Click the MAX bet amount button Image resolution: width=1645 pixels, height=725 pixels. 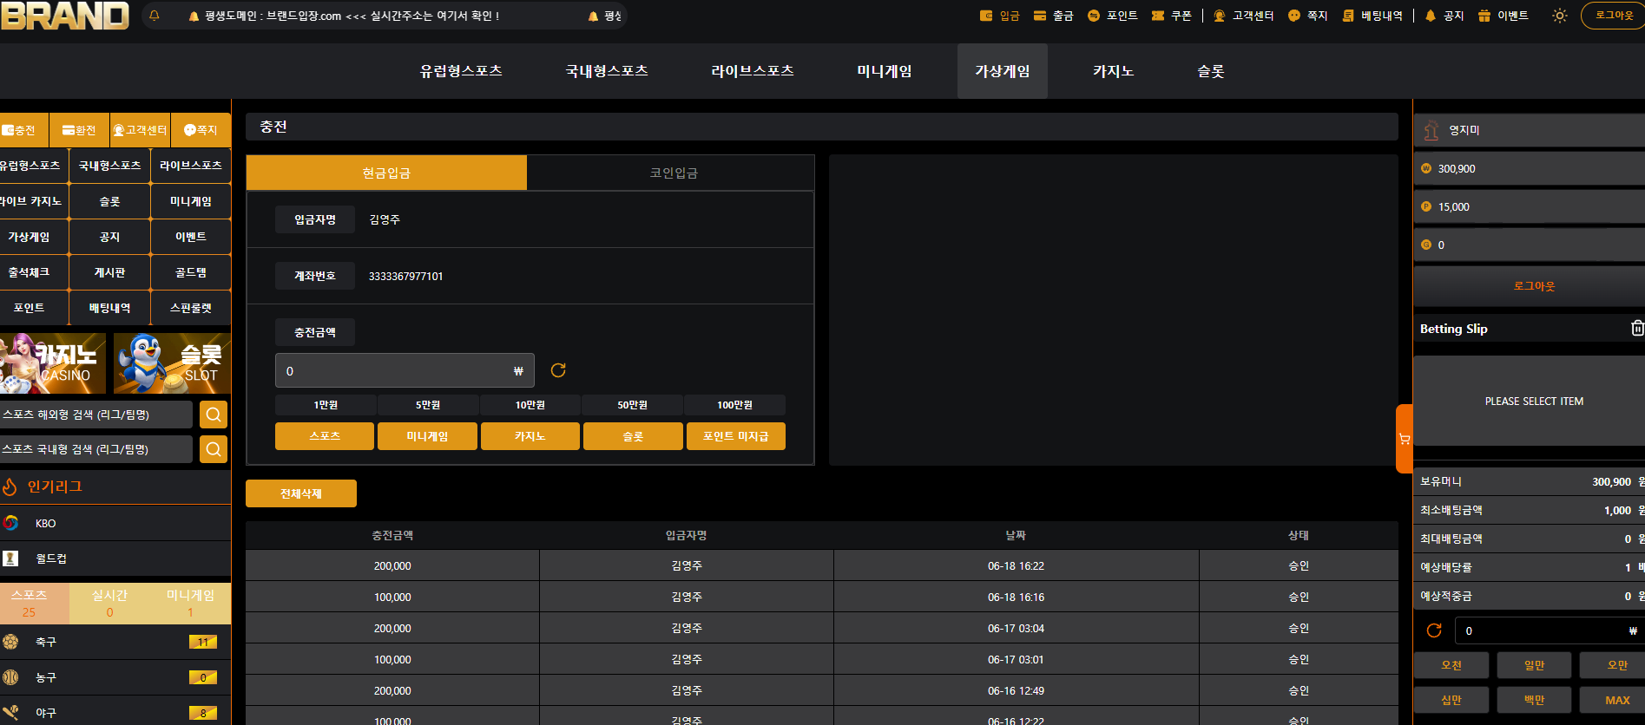click(x=1616, y=700)
